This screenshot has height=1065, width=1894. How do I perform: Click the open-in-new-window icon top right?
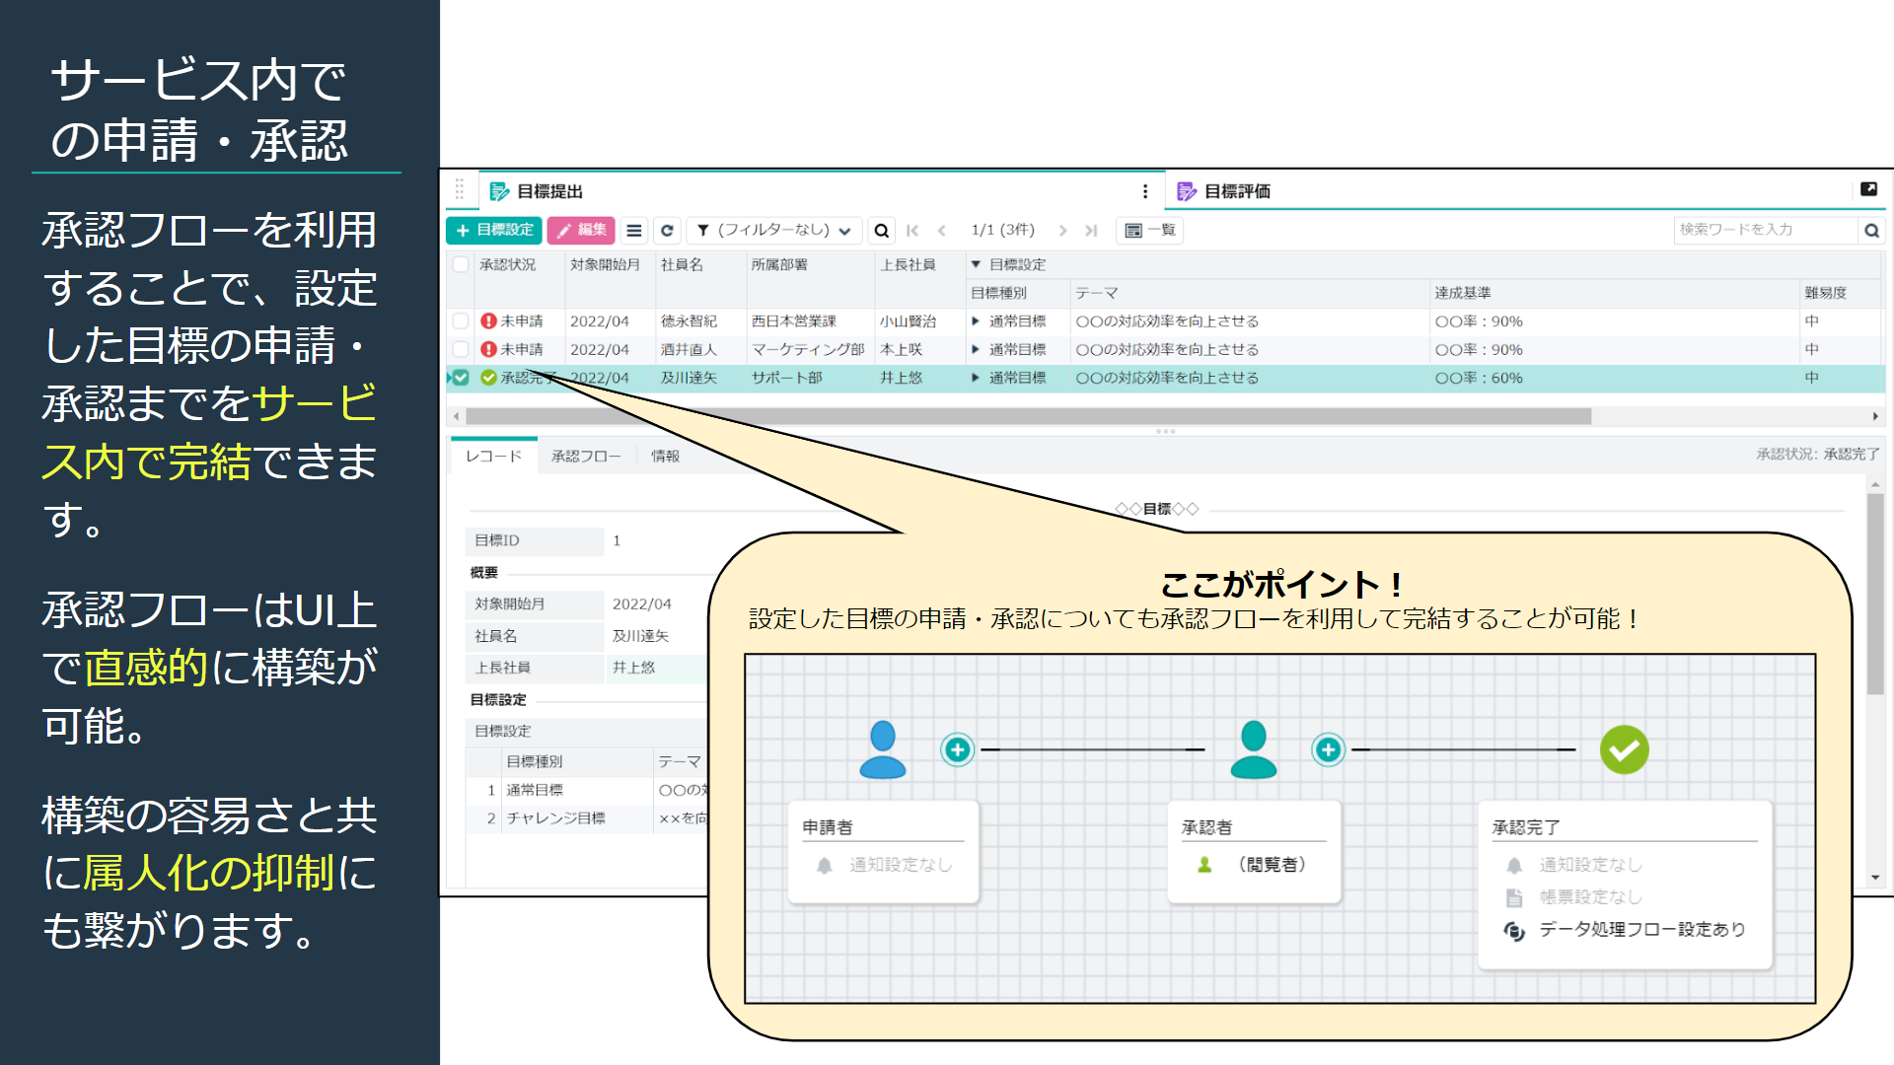tap(1869, 189)
